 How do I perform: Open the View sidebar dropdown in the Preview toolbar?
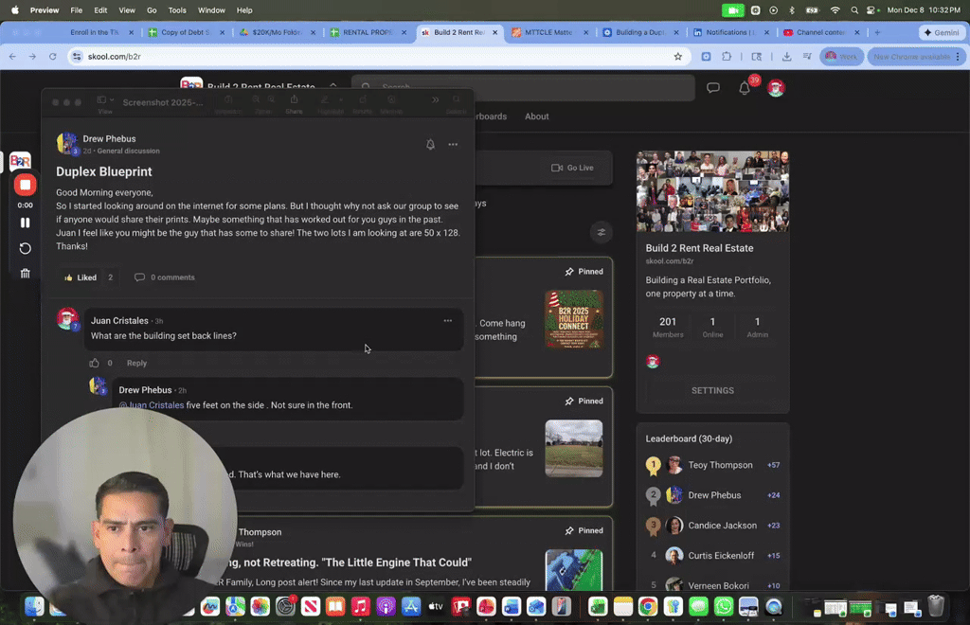(x=105, y=104)
